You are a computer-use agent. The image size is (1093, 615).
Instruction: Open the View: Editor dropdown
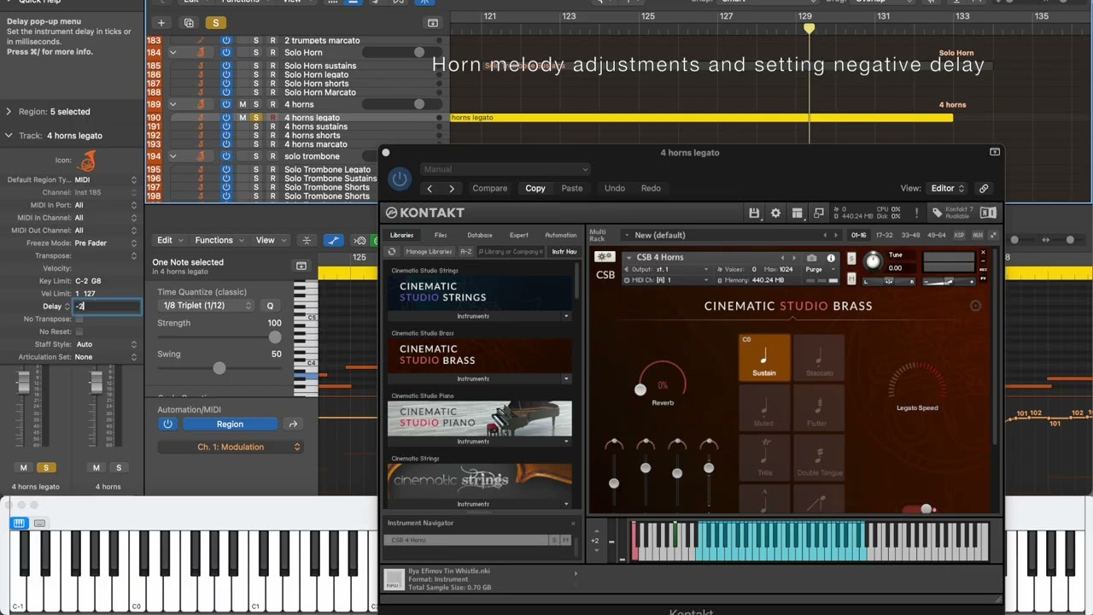[x=948, y=189]
